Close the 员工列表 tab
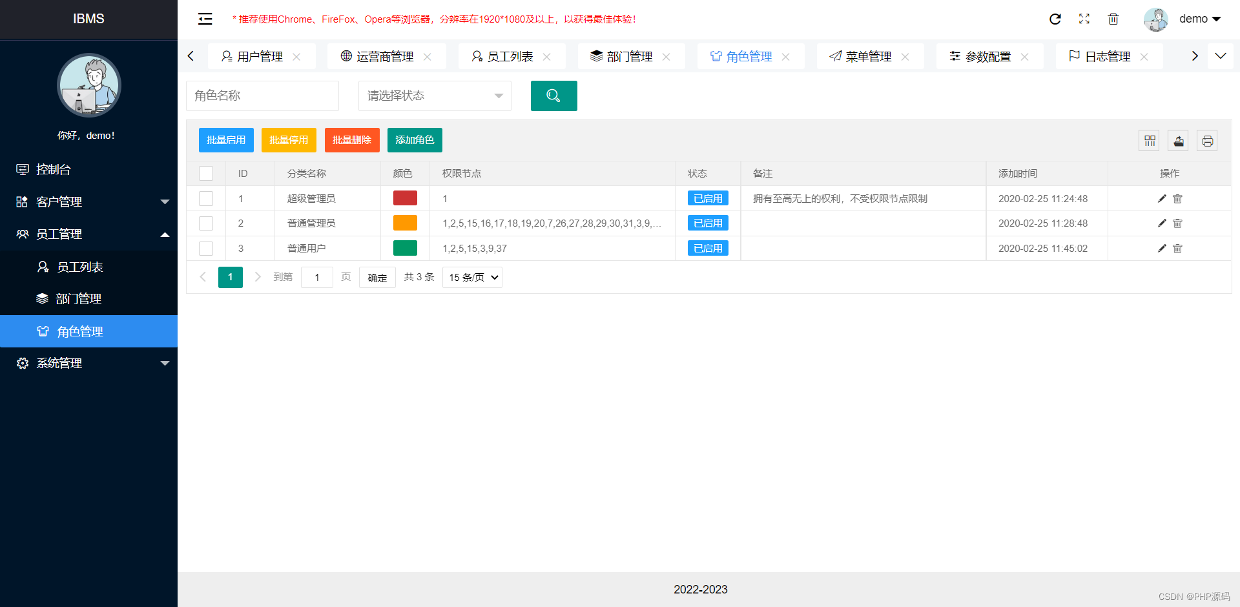Screen dimensions: 1240x607 [546, 57]
